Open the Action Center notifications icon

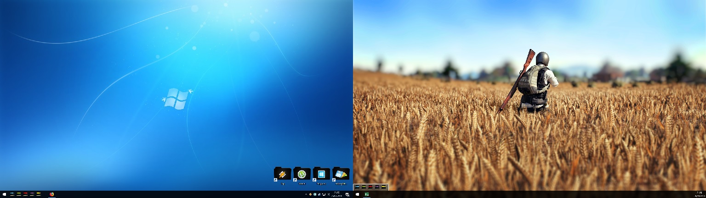click(348, 195)
